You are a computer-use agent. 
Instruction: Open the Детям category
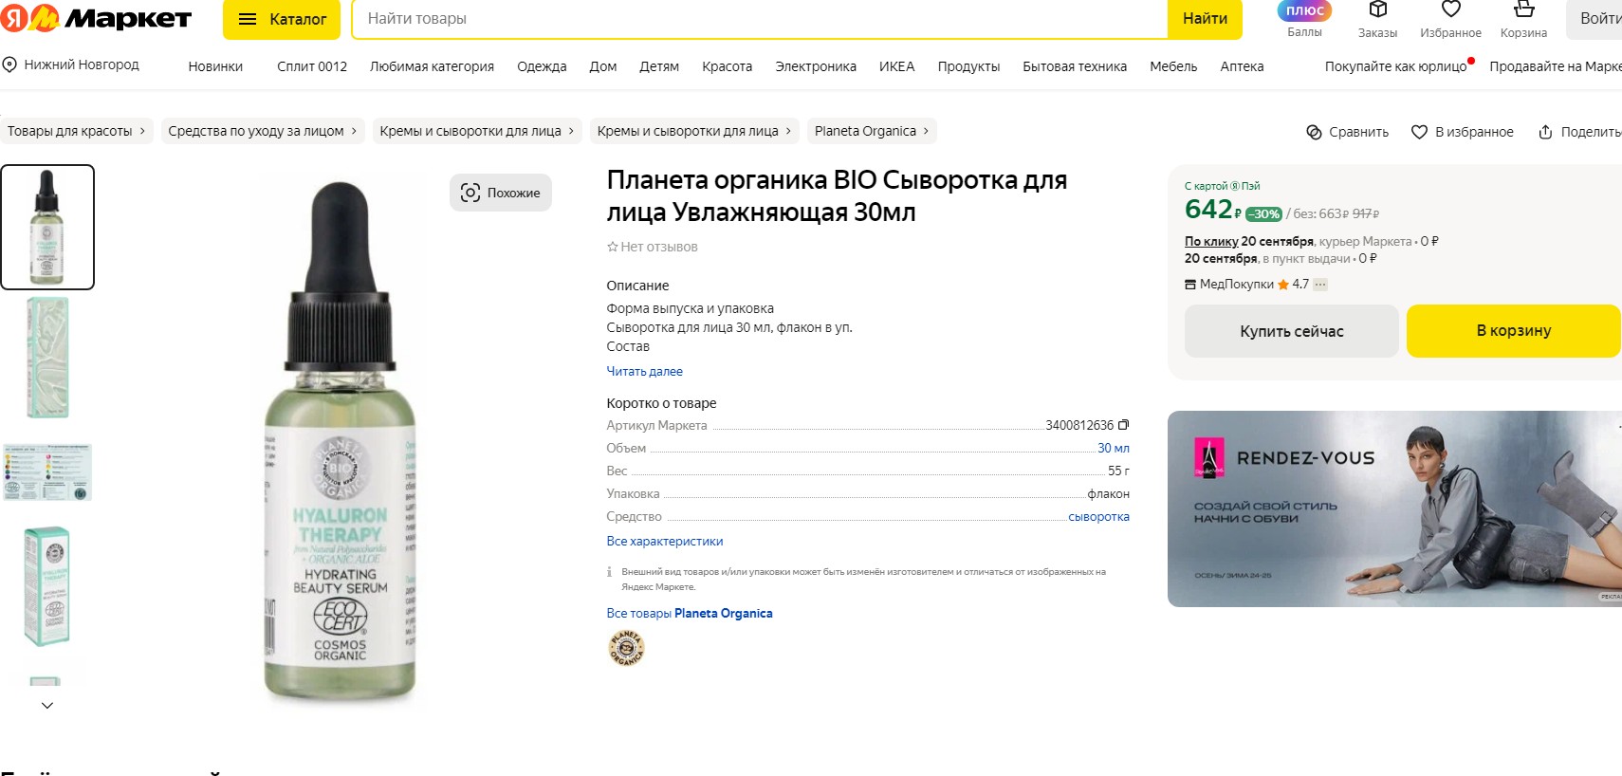[659, 66]
